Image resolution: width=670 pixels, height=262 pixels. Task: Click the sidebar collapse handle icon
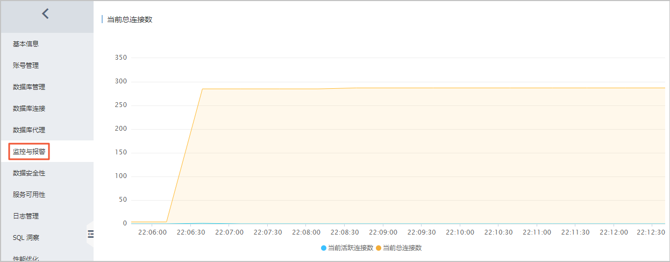[90, 233]
